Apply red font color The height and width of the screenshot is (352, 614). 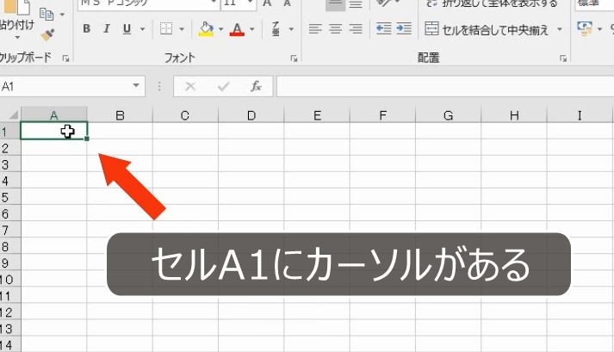pos(237,28)
